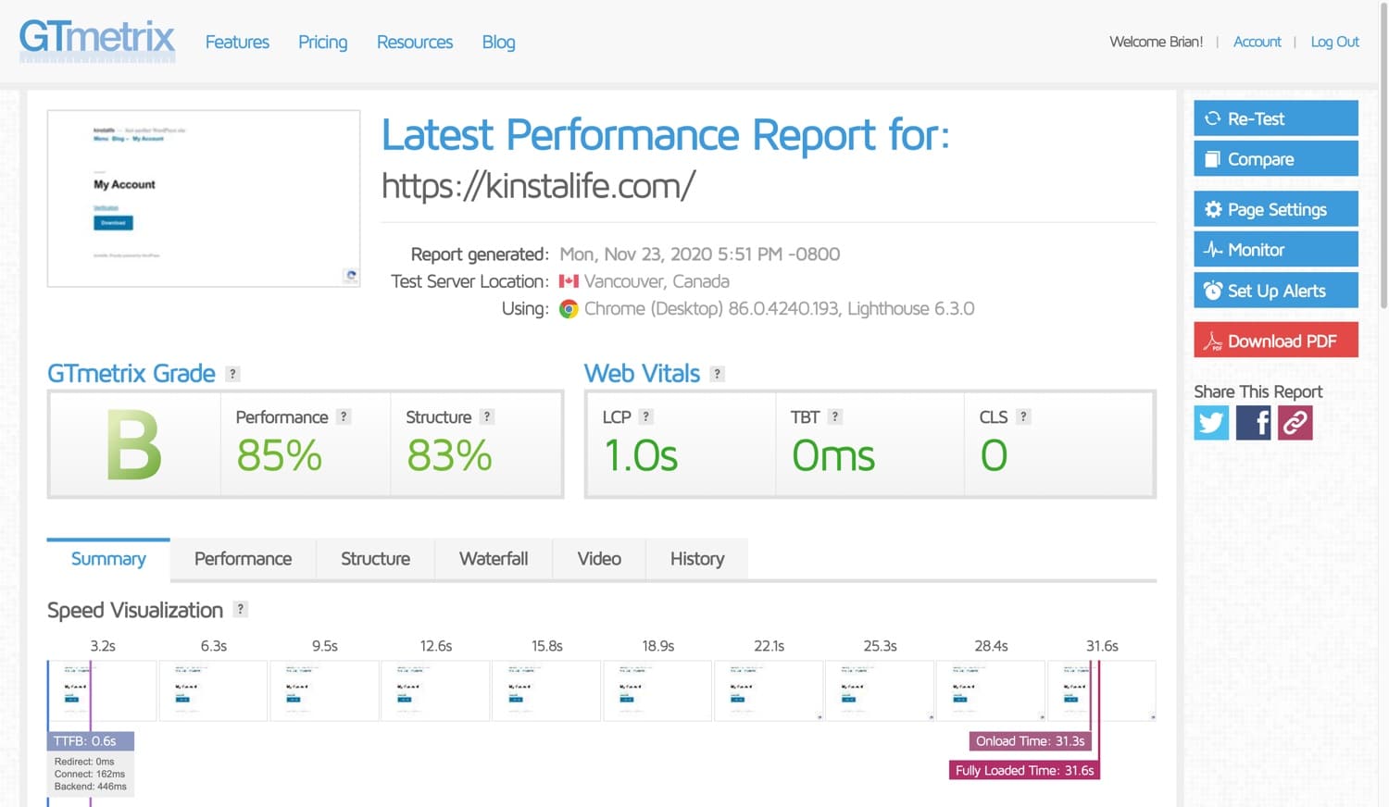Log out of GTmetrix
Viewport: 1389px width, 807px height.
pyautogui.click(x=1333, y=42)
